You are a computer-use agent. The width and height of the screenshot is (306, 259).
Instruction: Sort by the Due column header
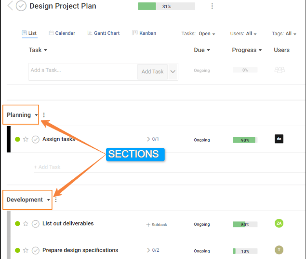[202, 50]
